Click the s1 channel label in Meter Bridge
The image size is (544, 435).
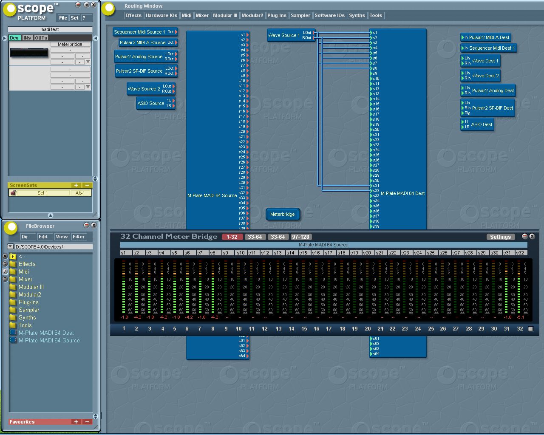click(126, 253)
